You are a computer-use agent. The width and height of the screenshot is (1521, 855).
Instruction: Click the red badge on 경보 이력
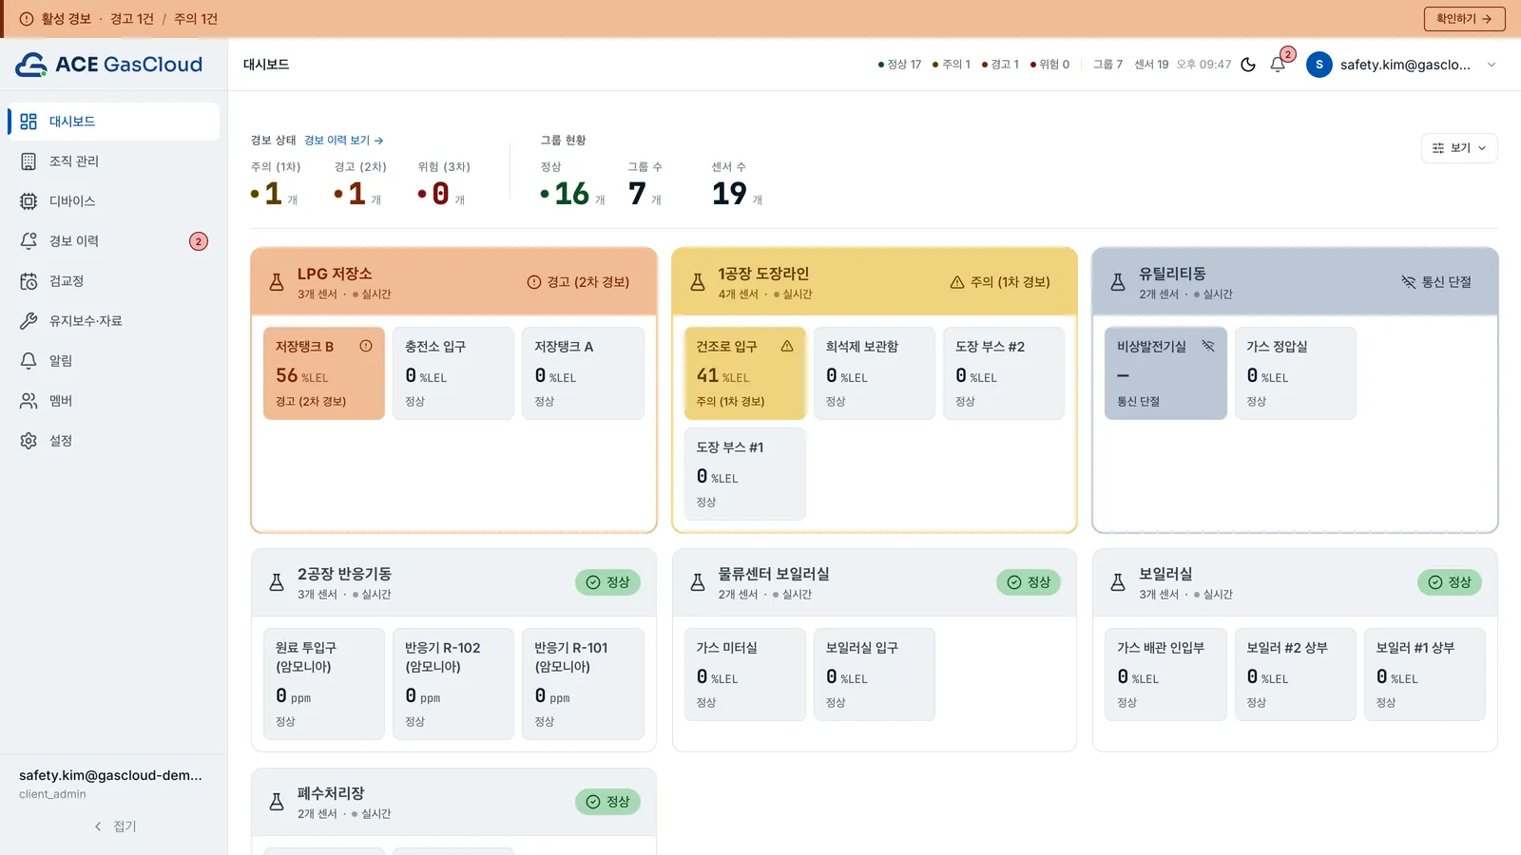(x=198, y=241)
